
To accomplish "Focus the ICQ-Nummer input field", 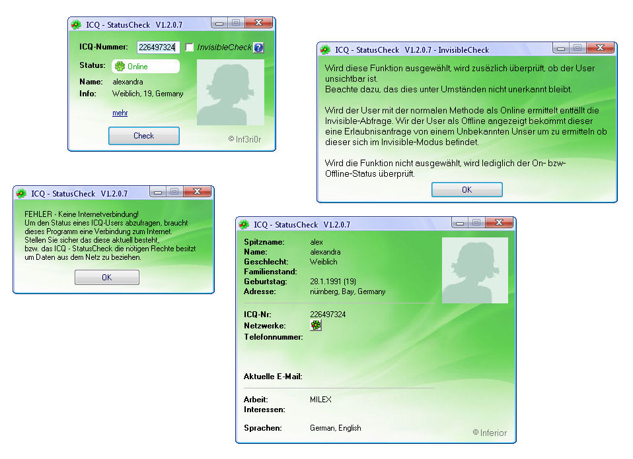I will coord(157,47).
